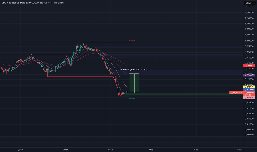The image size is (257, 152).
Task: Click the red 0,26881 price label
Action: click(x=249, y=65)
